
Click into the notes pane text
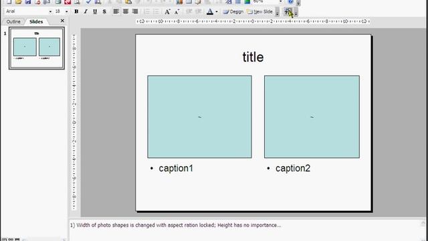point(175,225)
